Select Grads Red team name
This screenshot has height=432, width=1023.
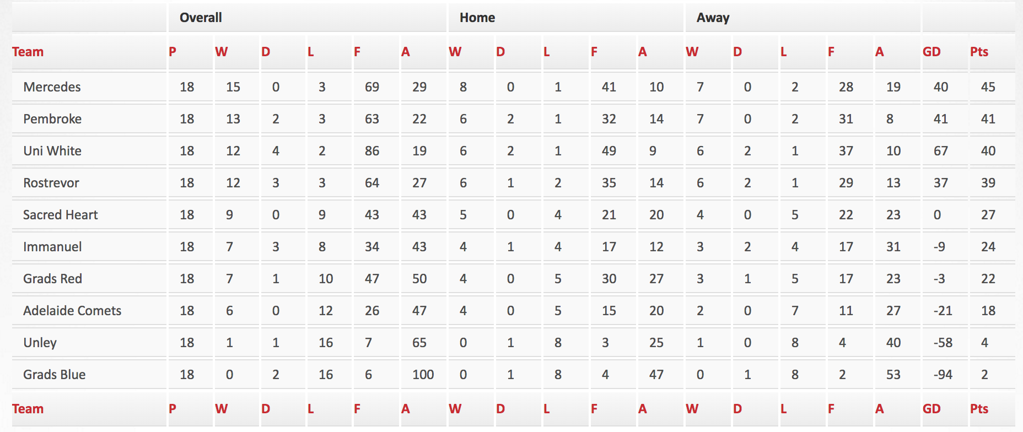pos(52,279)
